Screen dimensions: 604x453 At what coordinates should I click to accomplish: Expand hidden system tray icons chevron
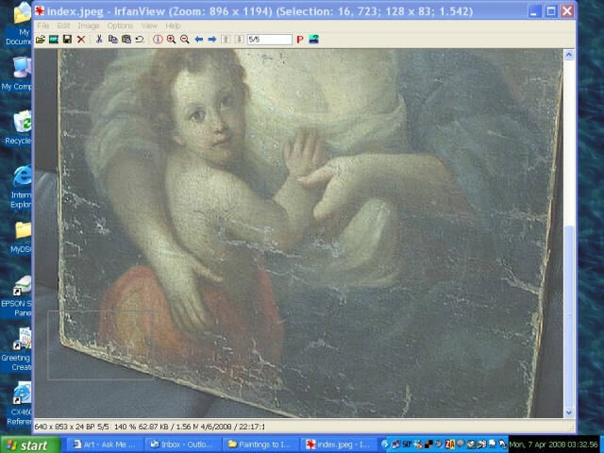point(384,445)
